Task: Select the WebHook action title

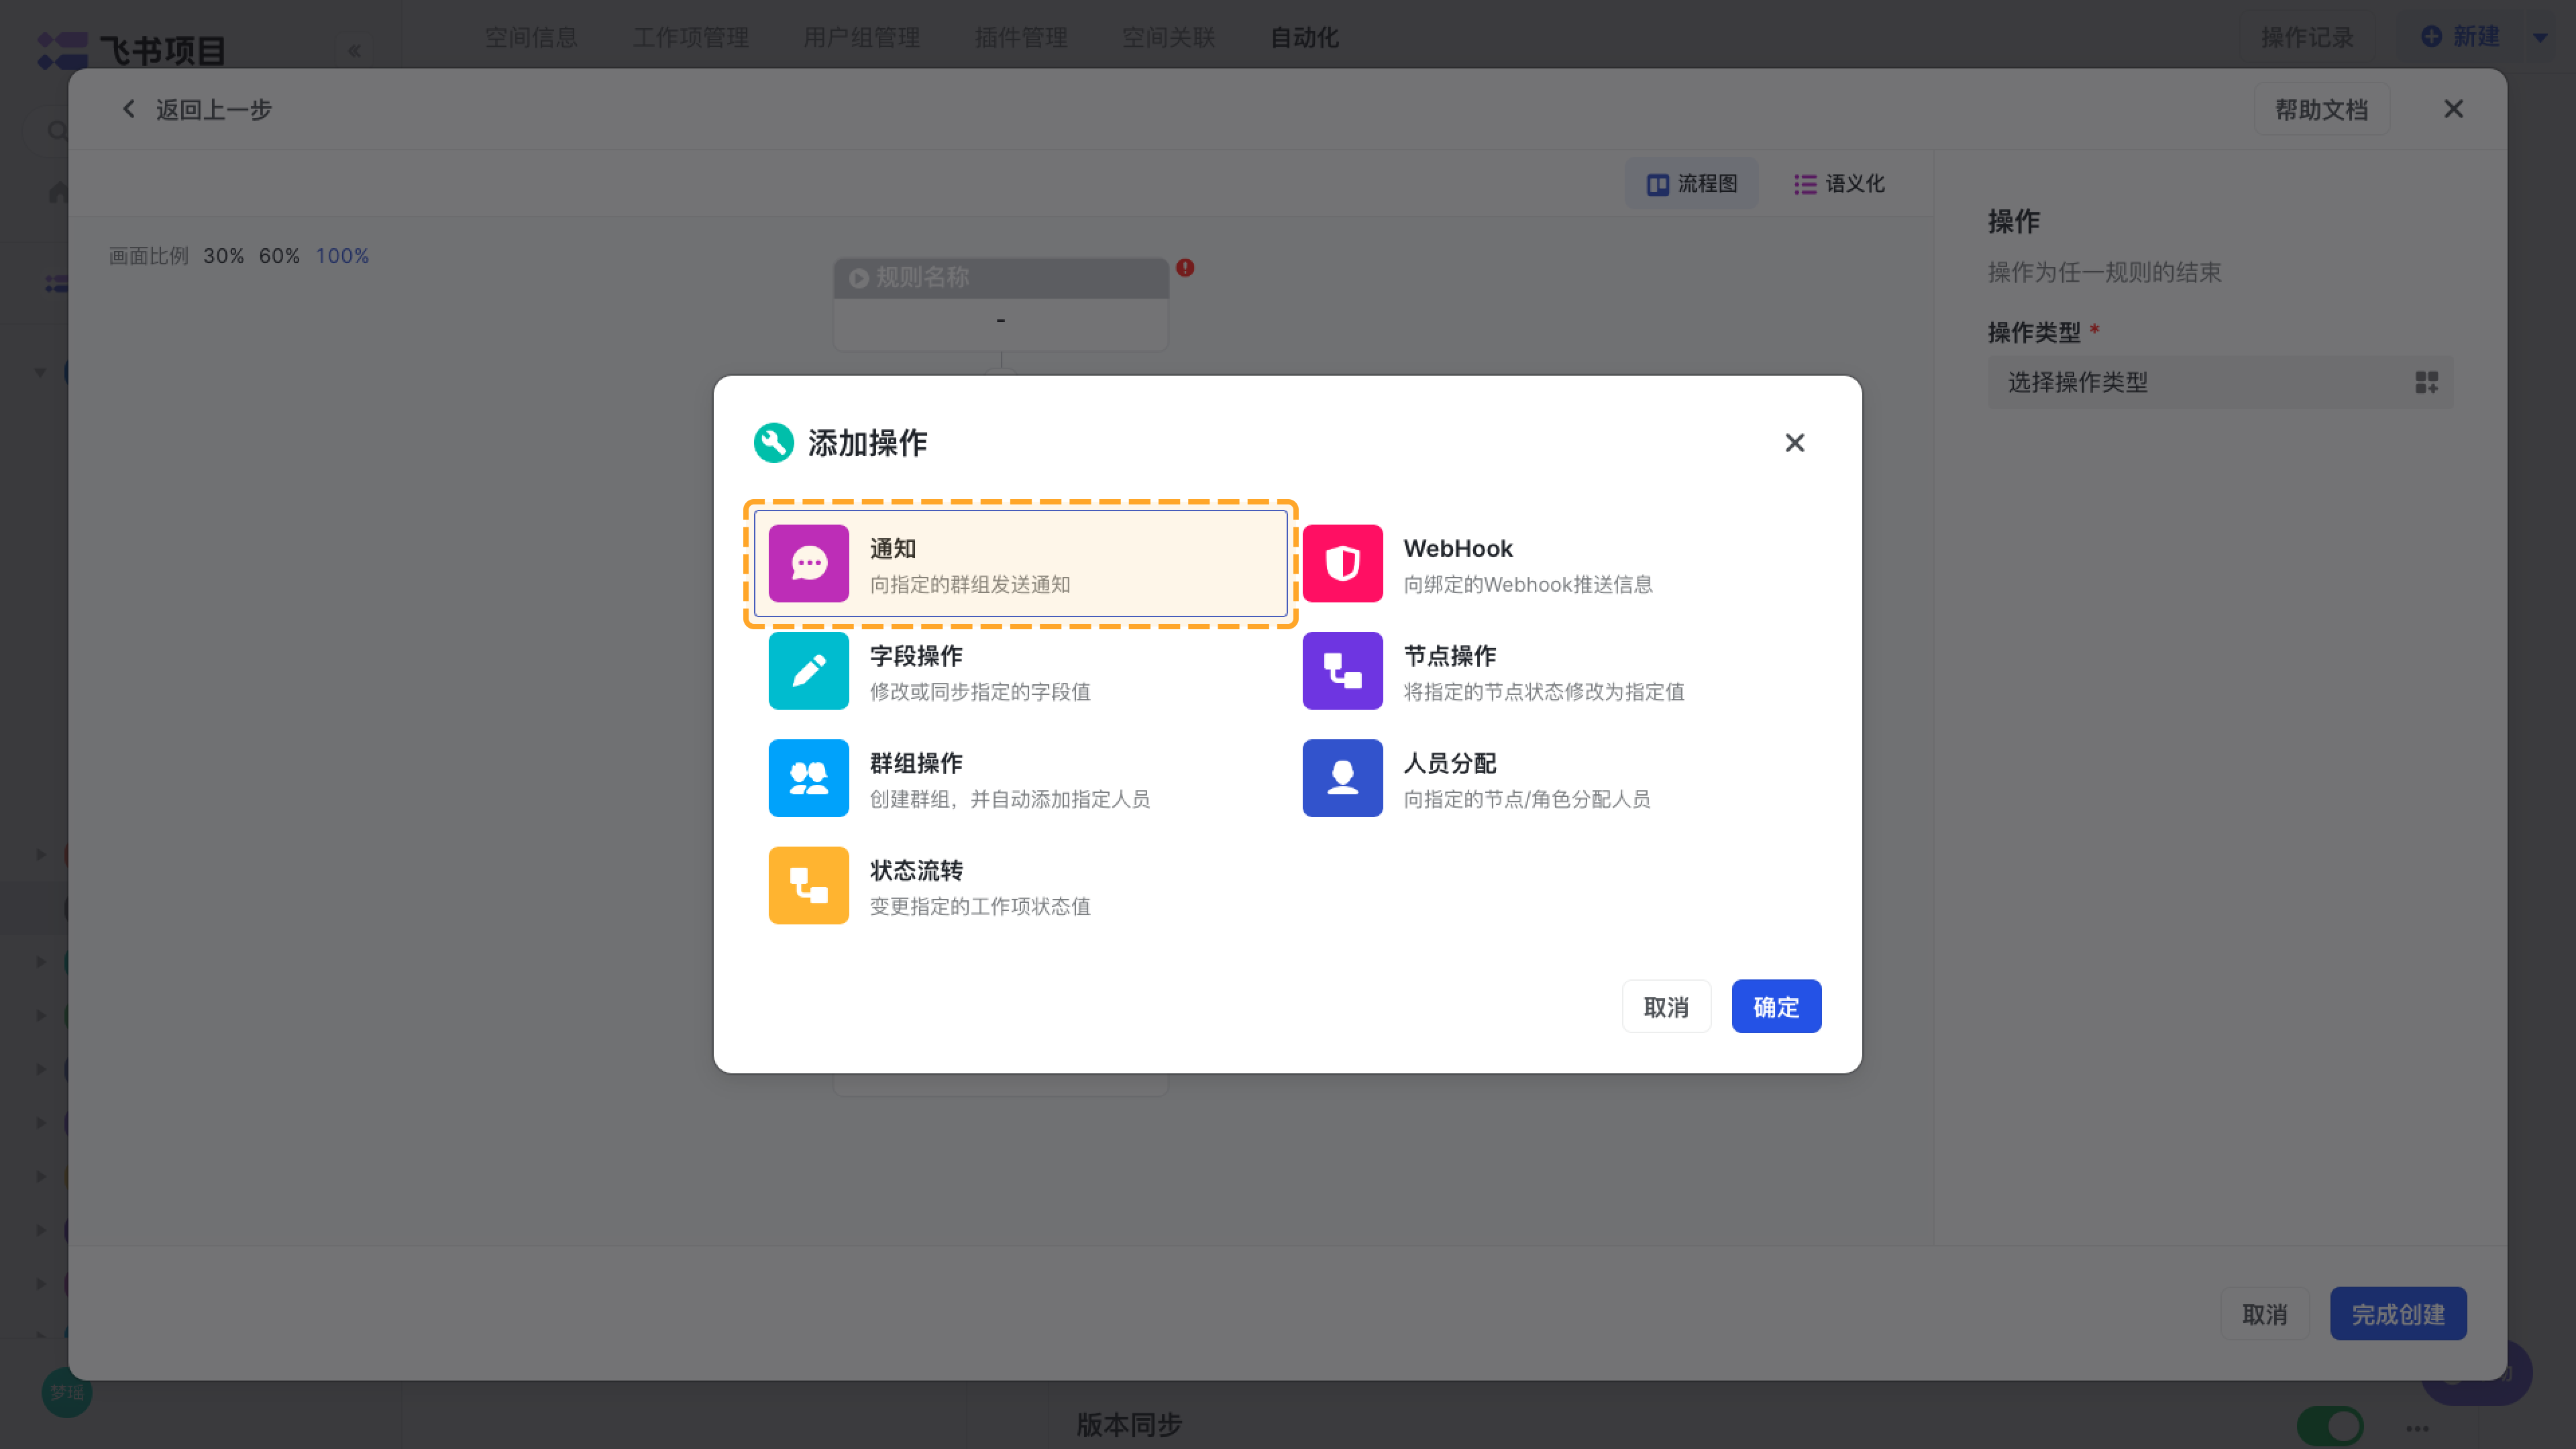Action: [x=1457, y=548]
